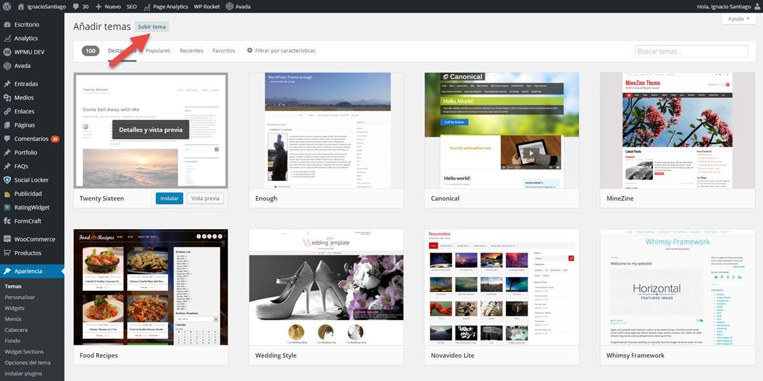Image resolution: width=763 pixels, height=381 pixels.
Task: Open the WordPress logo menu
Action: click(x=7, y=6)
